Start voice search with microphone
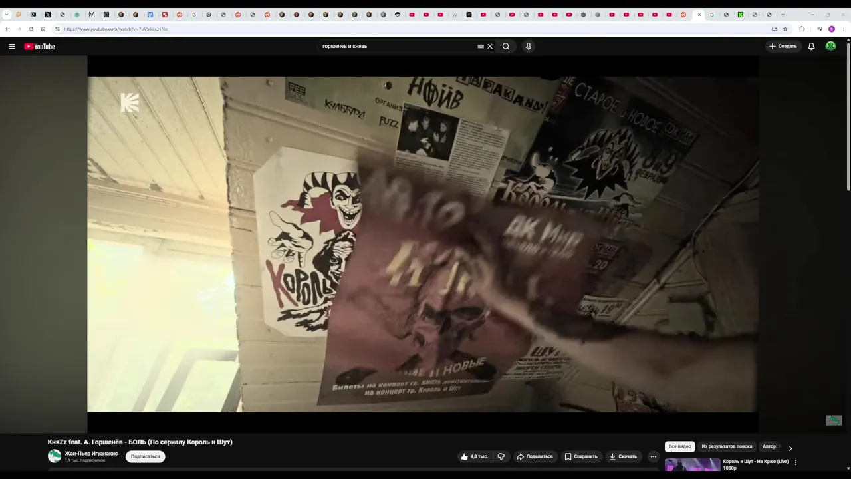 pyautogui.click(x=529, y=47)
